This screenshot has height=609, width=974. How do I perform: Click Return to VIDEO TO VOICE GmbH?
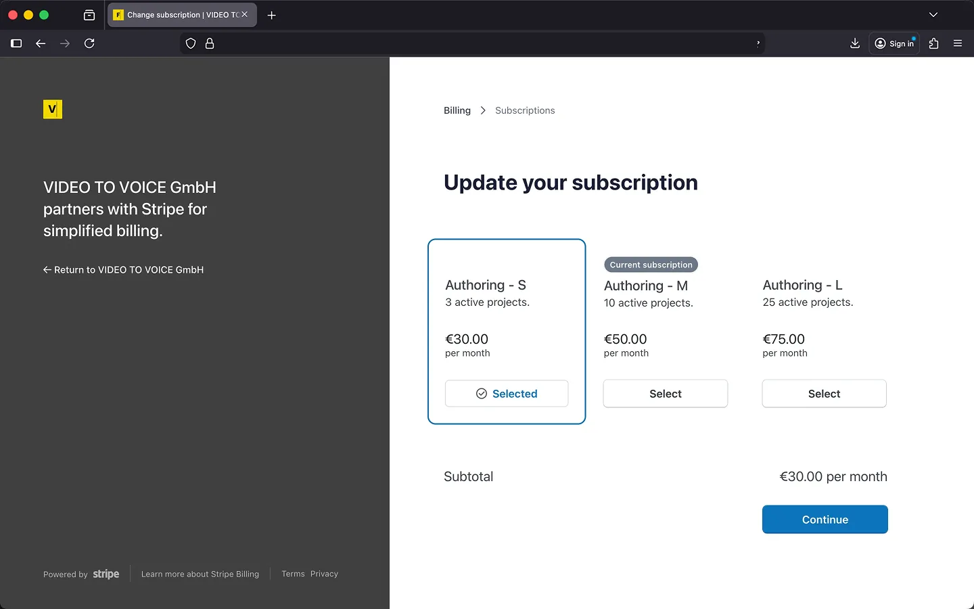tap(123, 270)
